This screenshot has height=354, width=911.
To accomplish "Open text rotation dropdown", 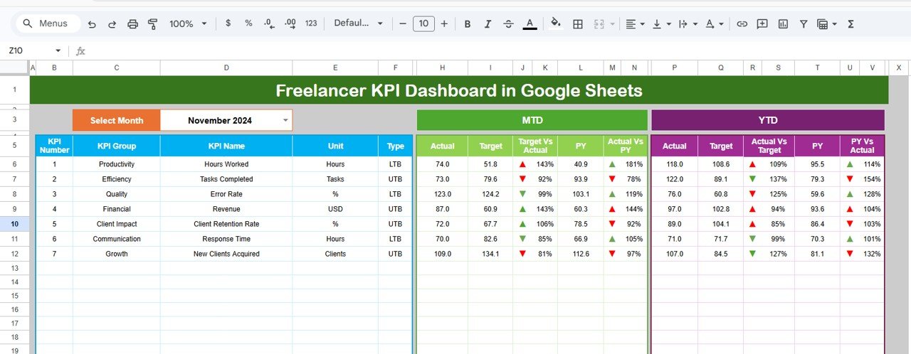I will tap(714, 23).
